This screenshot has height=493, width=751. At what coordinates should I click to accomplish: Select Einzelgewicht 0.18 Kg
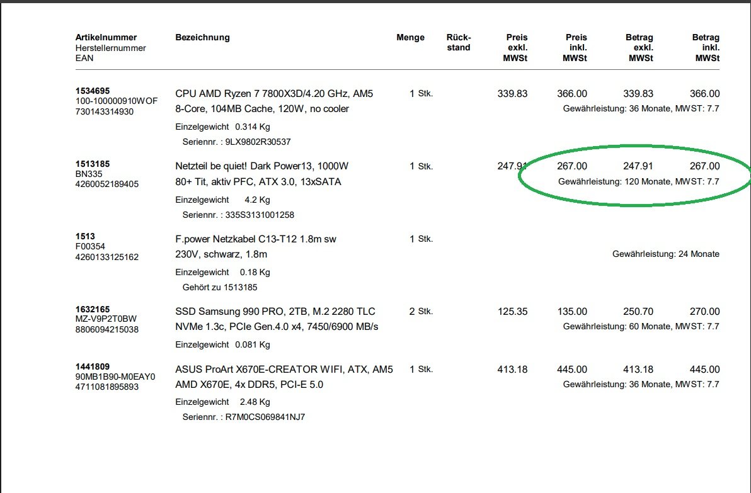(x=222, y=273)
